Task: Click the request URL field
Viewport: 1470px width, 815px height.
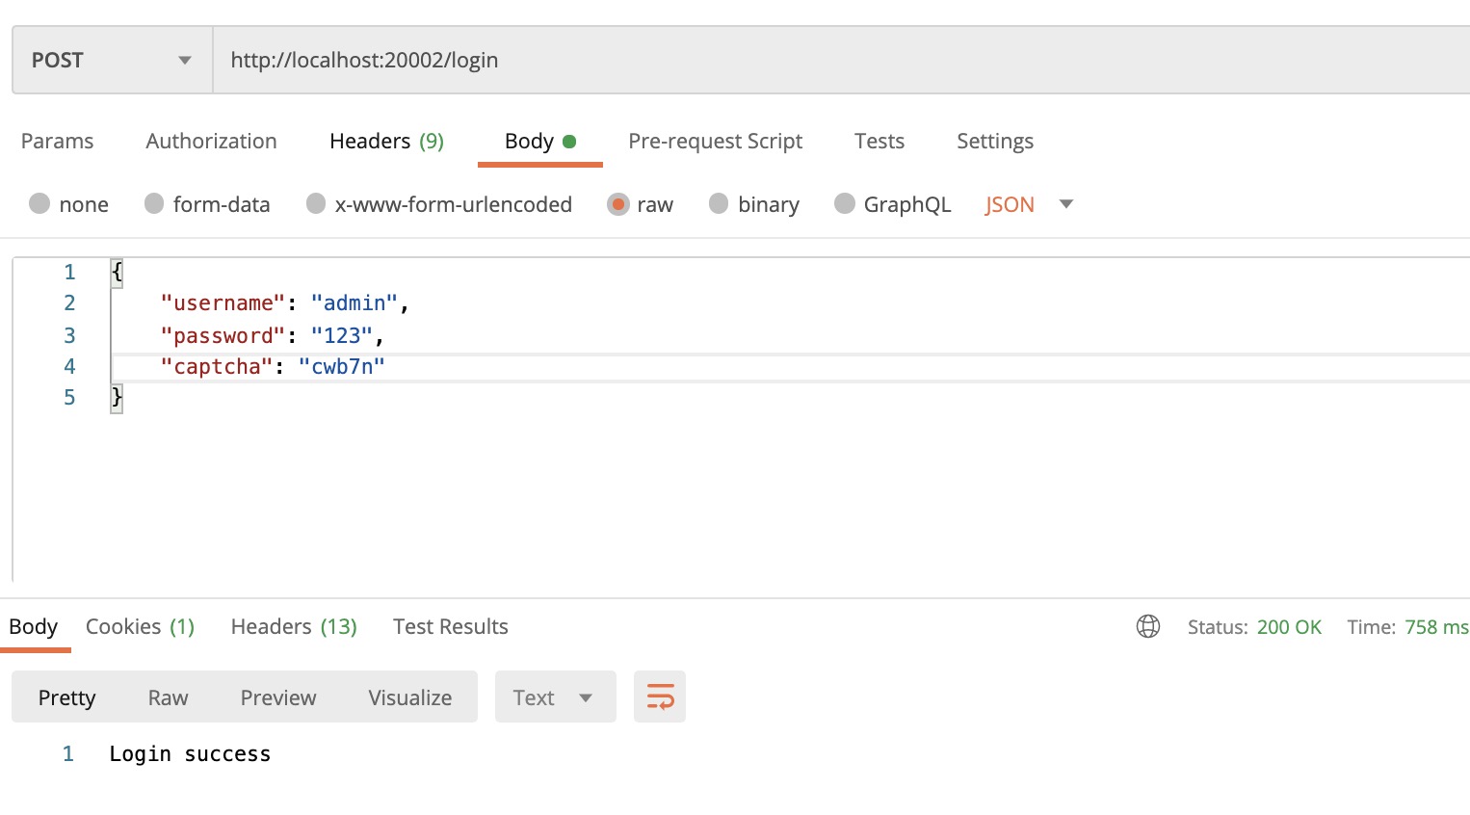Action: 841,60
